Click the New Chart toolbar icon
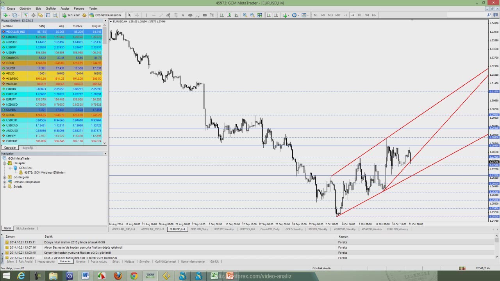This screenshot has width=500, height=281. pos(5,15)
